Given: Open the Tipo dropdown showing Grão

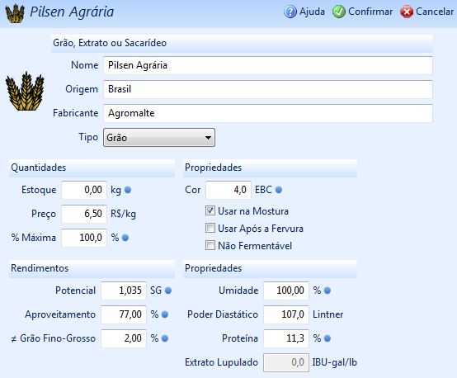Looking at the screenshot, I should [159, 137].
